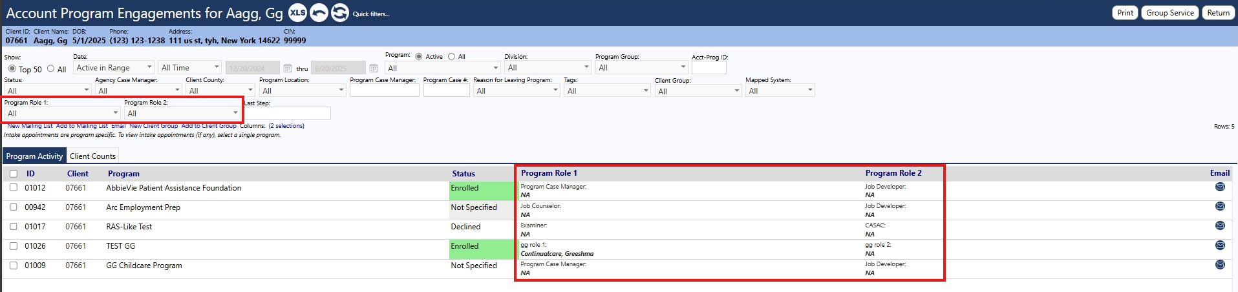Screen dimensions: 1238x292
Task: Open the Client County dropdown
Action: [x=220, y=90]
